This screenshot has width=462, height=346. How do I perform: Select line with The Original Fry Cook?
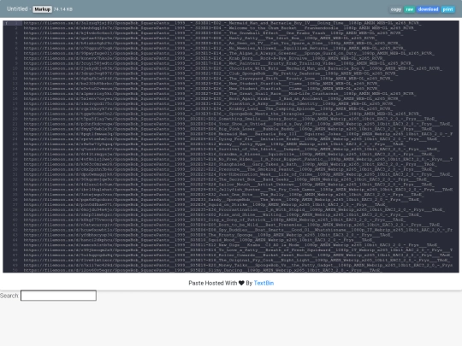pos(237,260)
